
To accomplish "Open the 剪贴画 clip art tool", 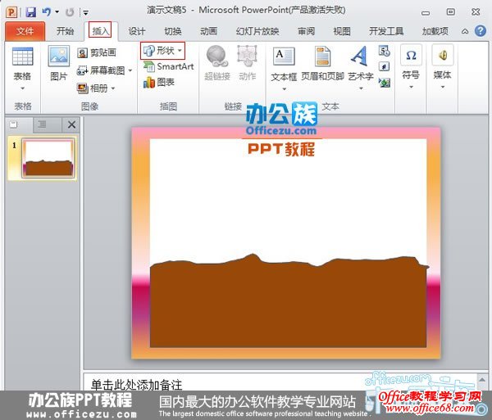I will click(97, 52).
